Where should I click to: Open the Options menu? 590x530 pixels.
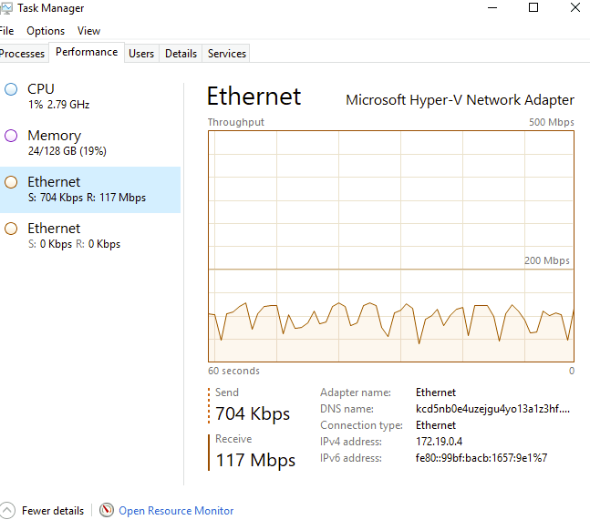(x=46, y=31)
